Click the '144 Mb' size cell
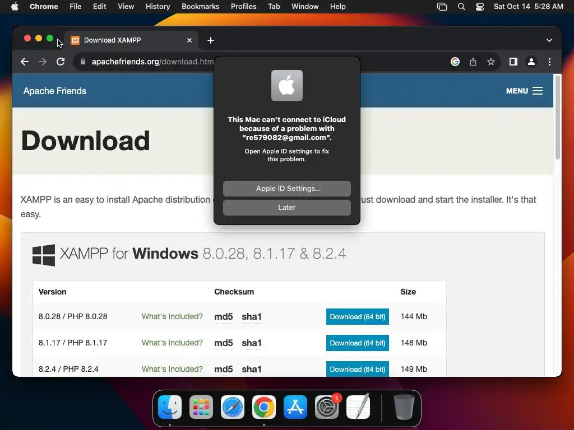The height and width of the screenshot is (430, 574). (414, 317)
